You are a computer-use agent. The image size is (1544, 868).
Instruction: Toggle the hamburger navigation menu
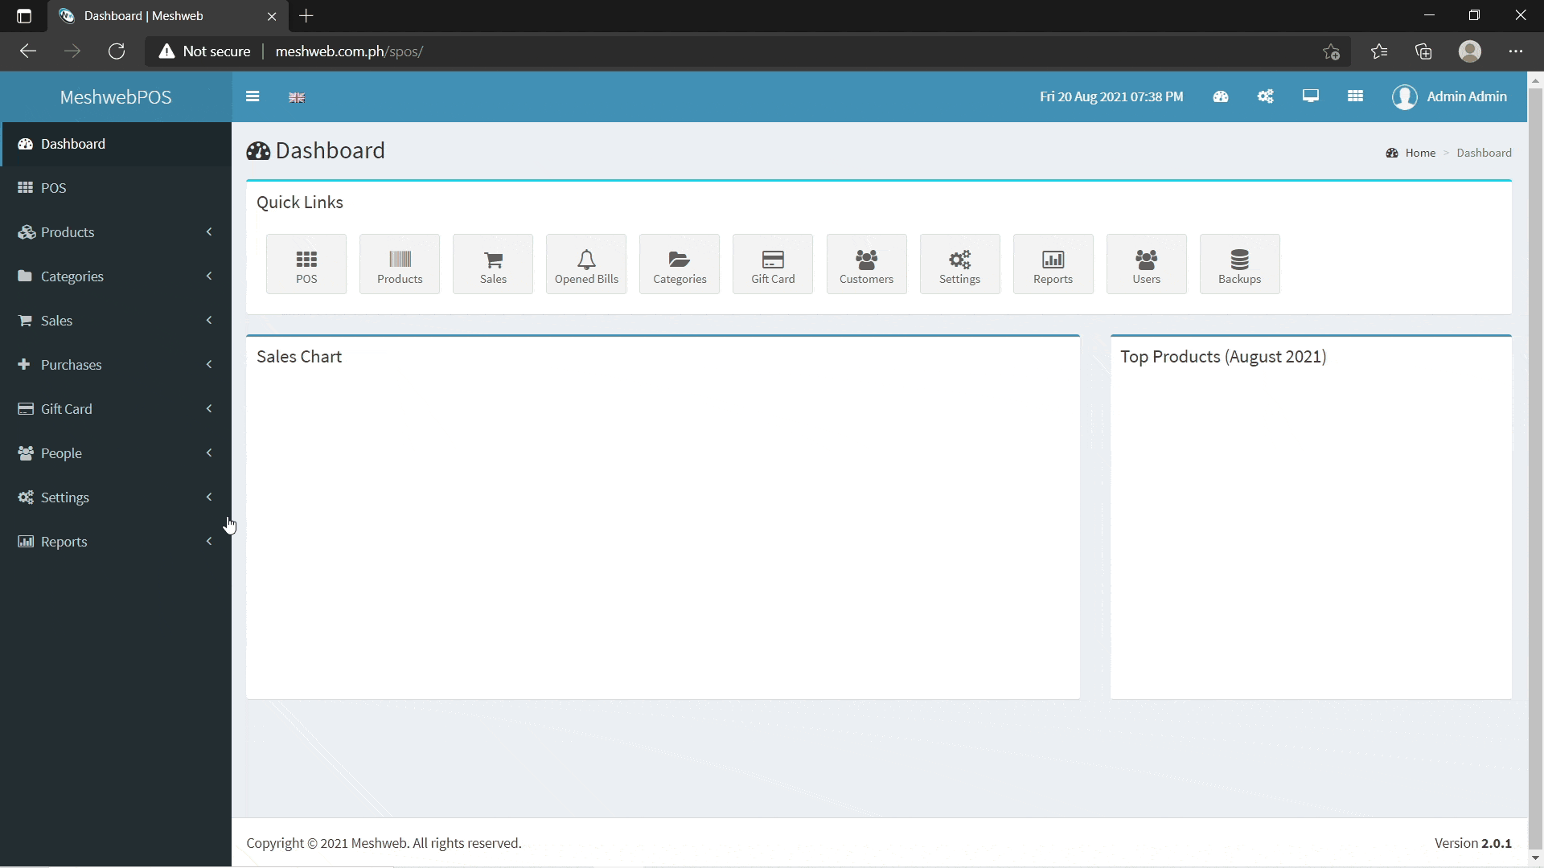tap(253, 96)
